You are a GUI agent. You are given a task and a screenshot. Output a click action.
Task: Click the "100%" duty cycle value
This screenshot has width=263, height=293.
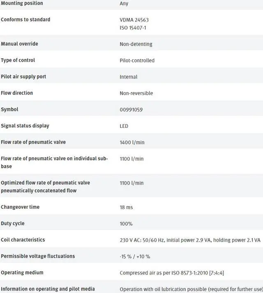tap(126, 224)
